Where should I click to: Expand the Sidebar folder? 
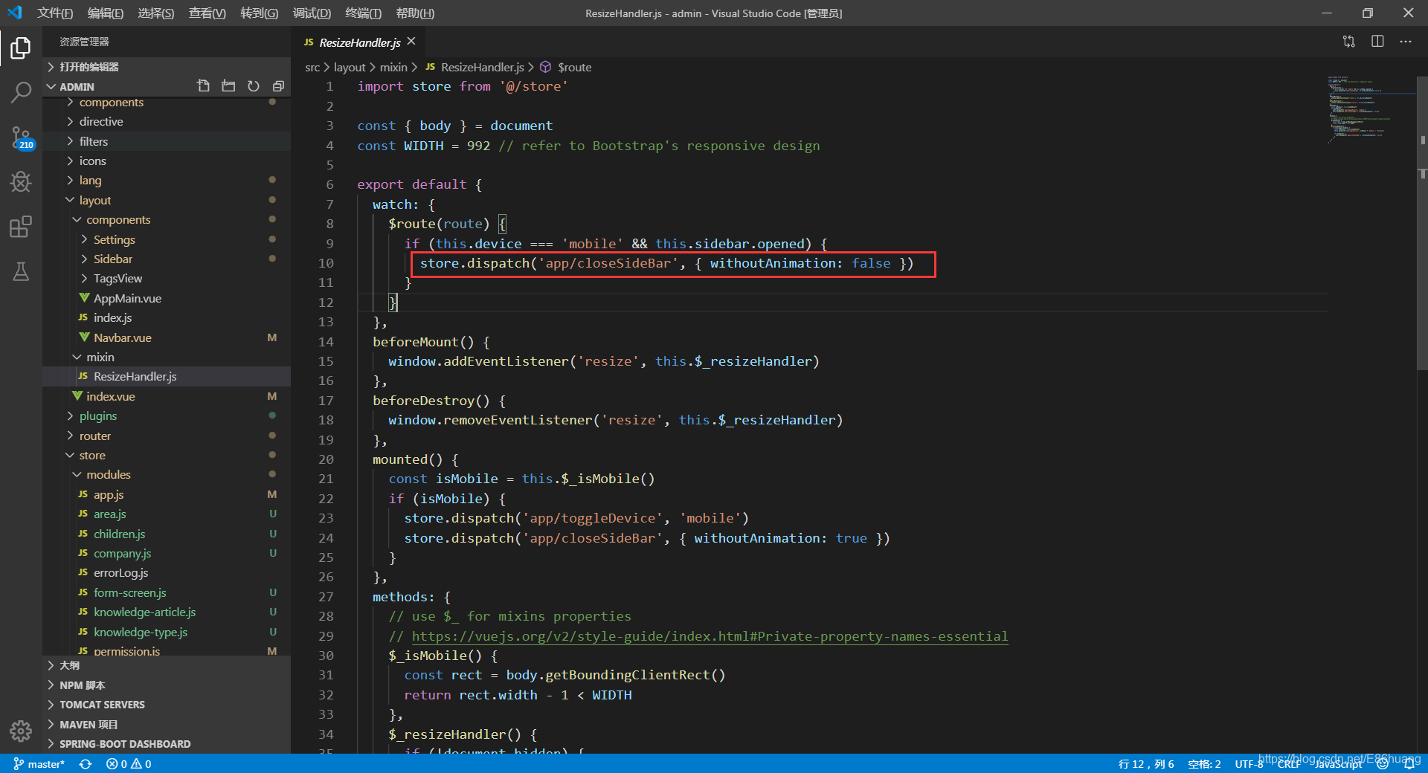[113, 259]
